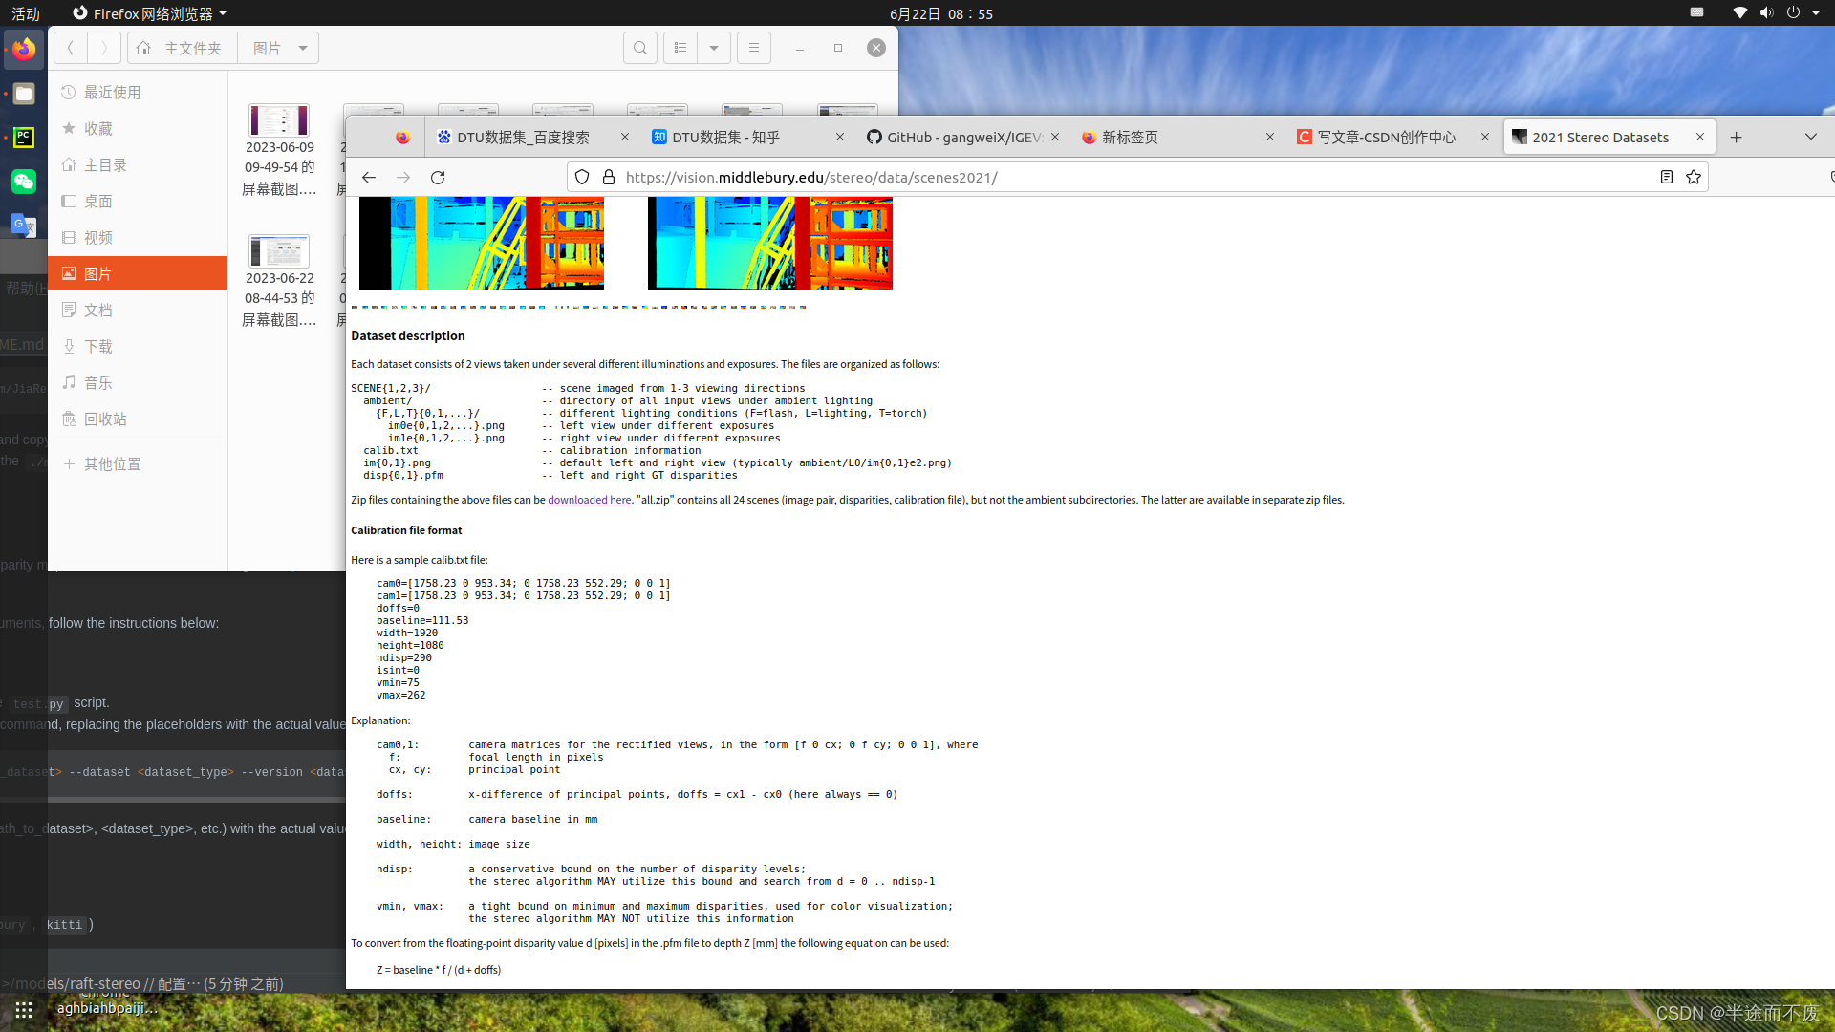Open a new Firefox tab

point(1736,138)
